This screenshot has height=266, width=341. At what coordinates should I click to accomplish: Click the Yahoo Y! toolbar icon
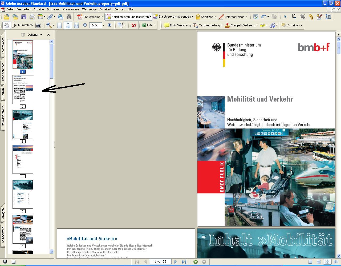point(134,25)
